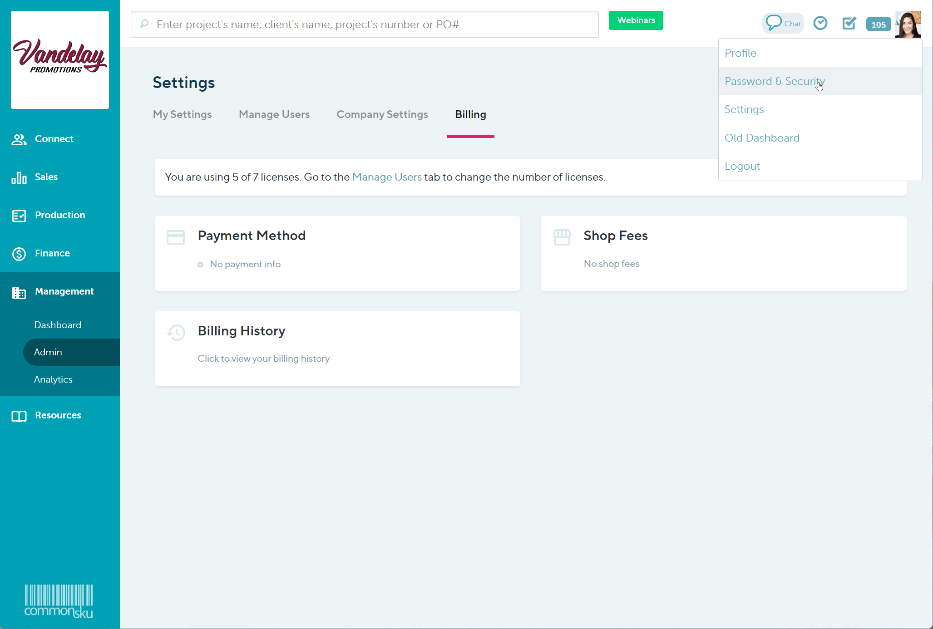Choose Old Dashboard from the profile menu

click(x=762, y=138)
